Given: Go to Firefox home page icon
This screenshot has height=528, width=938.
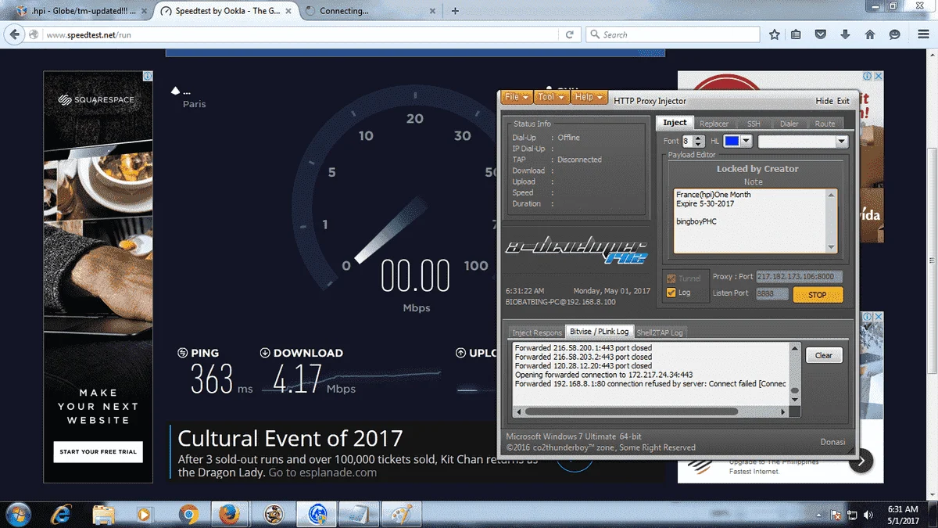Looking at the screenshot, I should coord(870,34).
